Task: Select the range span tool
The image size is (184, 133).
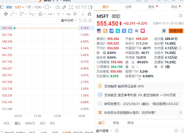Action: (x=50, y=14)
